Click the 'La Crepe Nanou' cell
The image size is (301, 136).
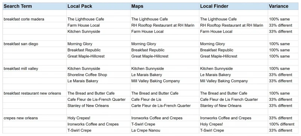pyautogui.click(x=165, y=130)
